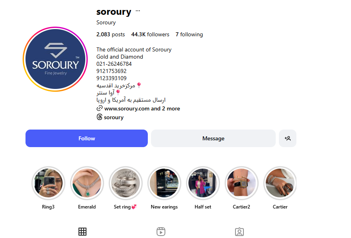Open the Cartier2 story highlight

241,183
